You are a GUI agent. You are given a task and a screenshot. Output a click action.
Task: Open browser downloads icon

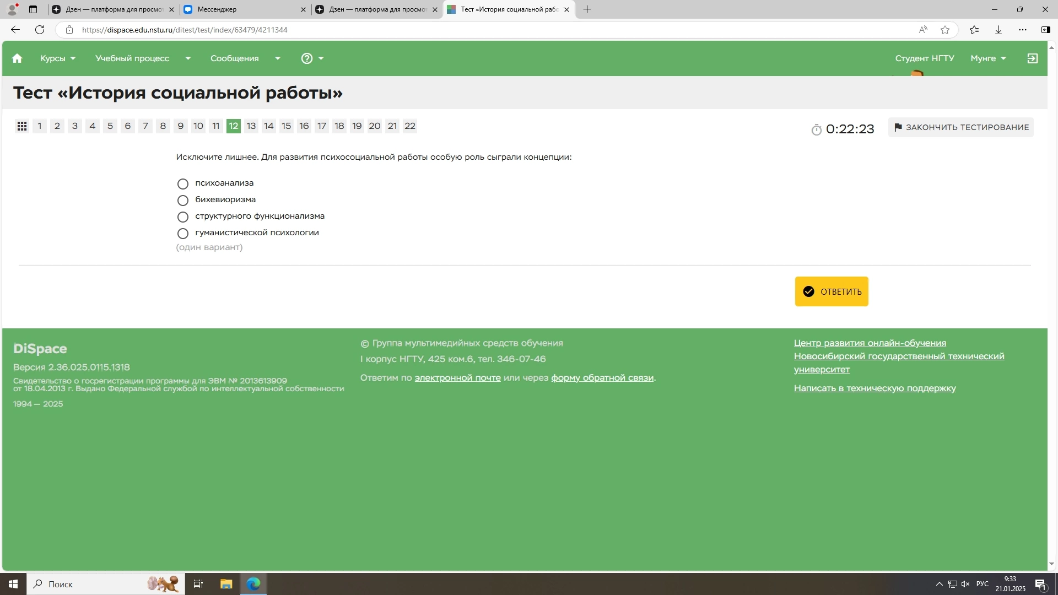click(x=998, y=30)
